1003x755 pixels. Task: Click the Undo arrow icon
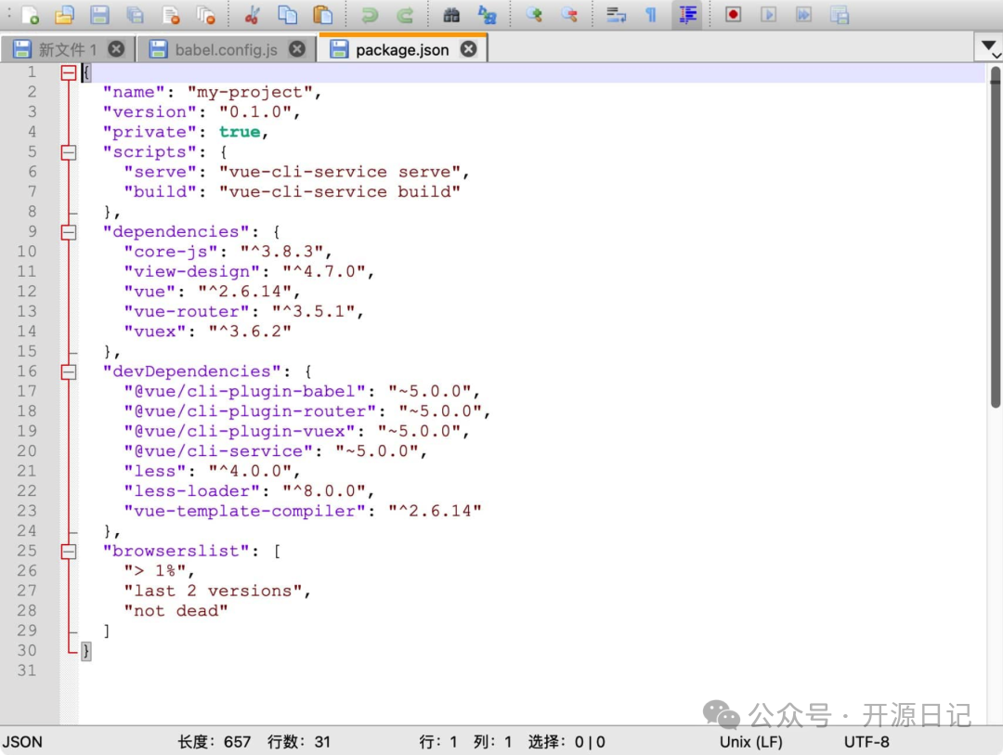pyautogui.click(x=369, y=14)
